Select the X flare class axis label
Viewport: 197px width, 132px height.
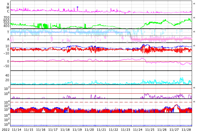tap(8, 4)
